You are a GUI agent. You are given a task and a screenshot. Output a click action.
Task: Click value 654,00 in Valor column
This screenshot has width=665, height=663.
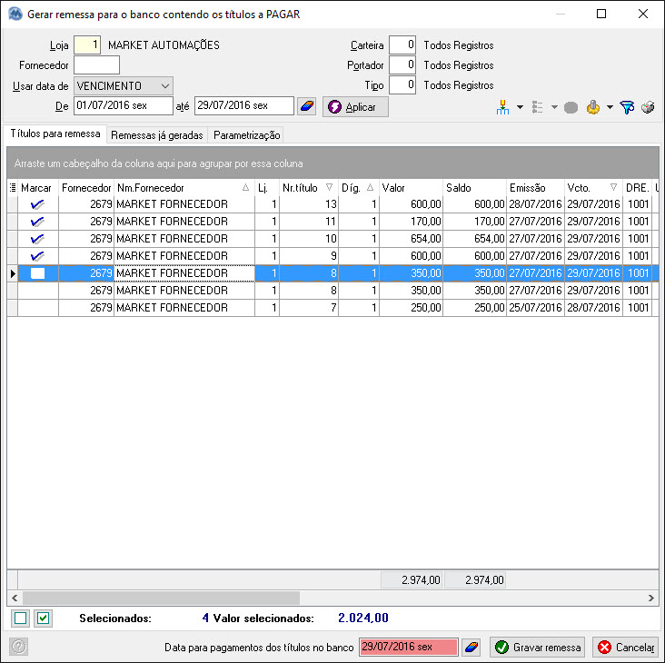(426, 239)
